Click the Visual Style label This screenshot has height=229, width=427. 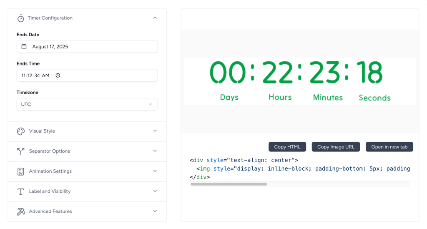(42, 131)
